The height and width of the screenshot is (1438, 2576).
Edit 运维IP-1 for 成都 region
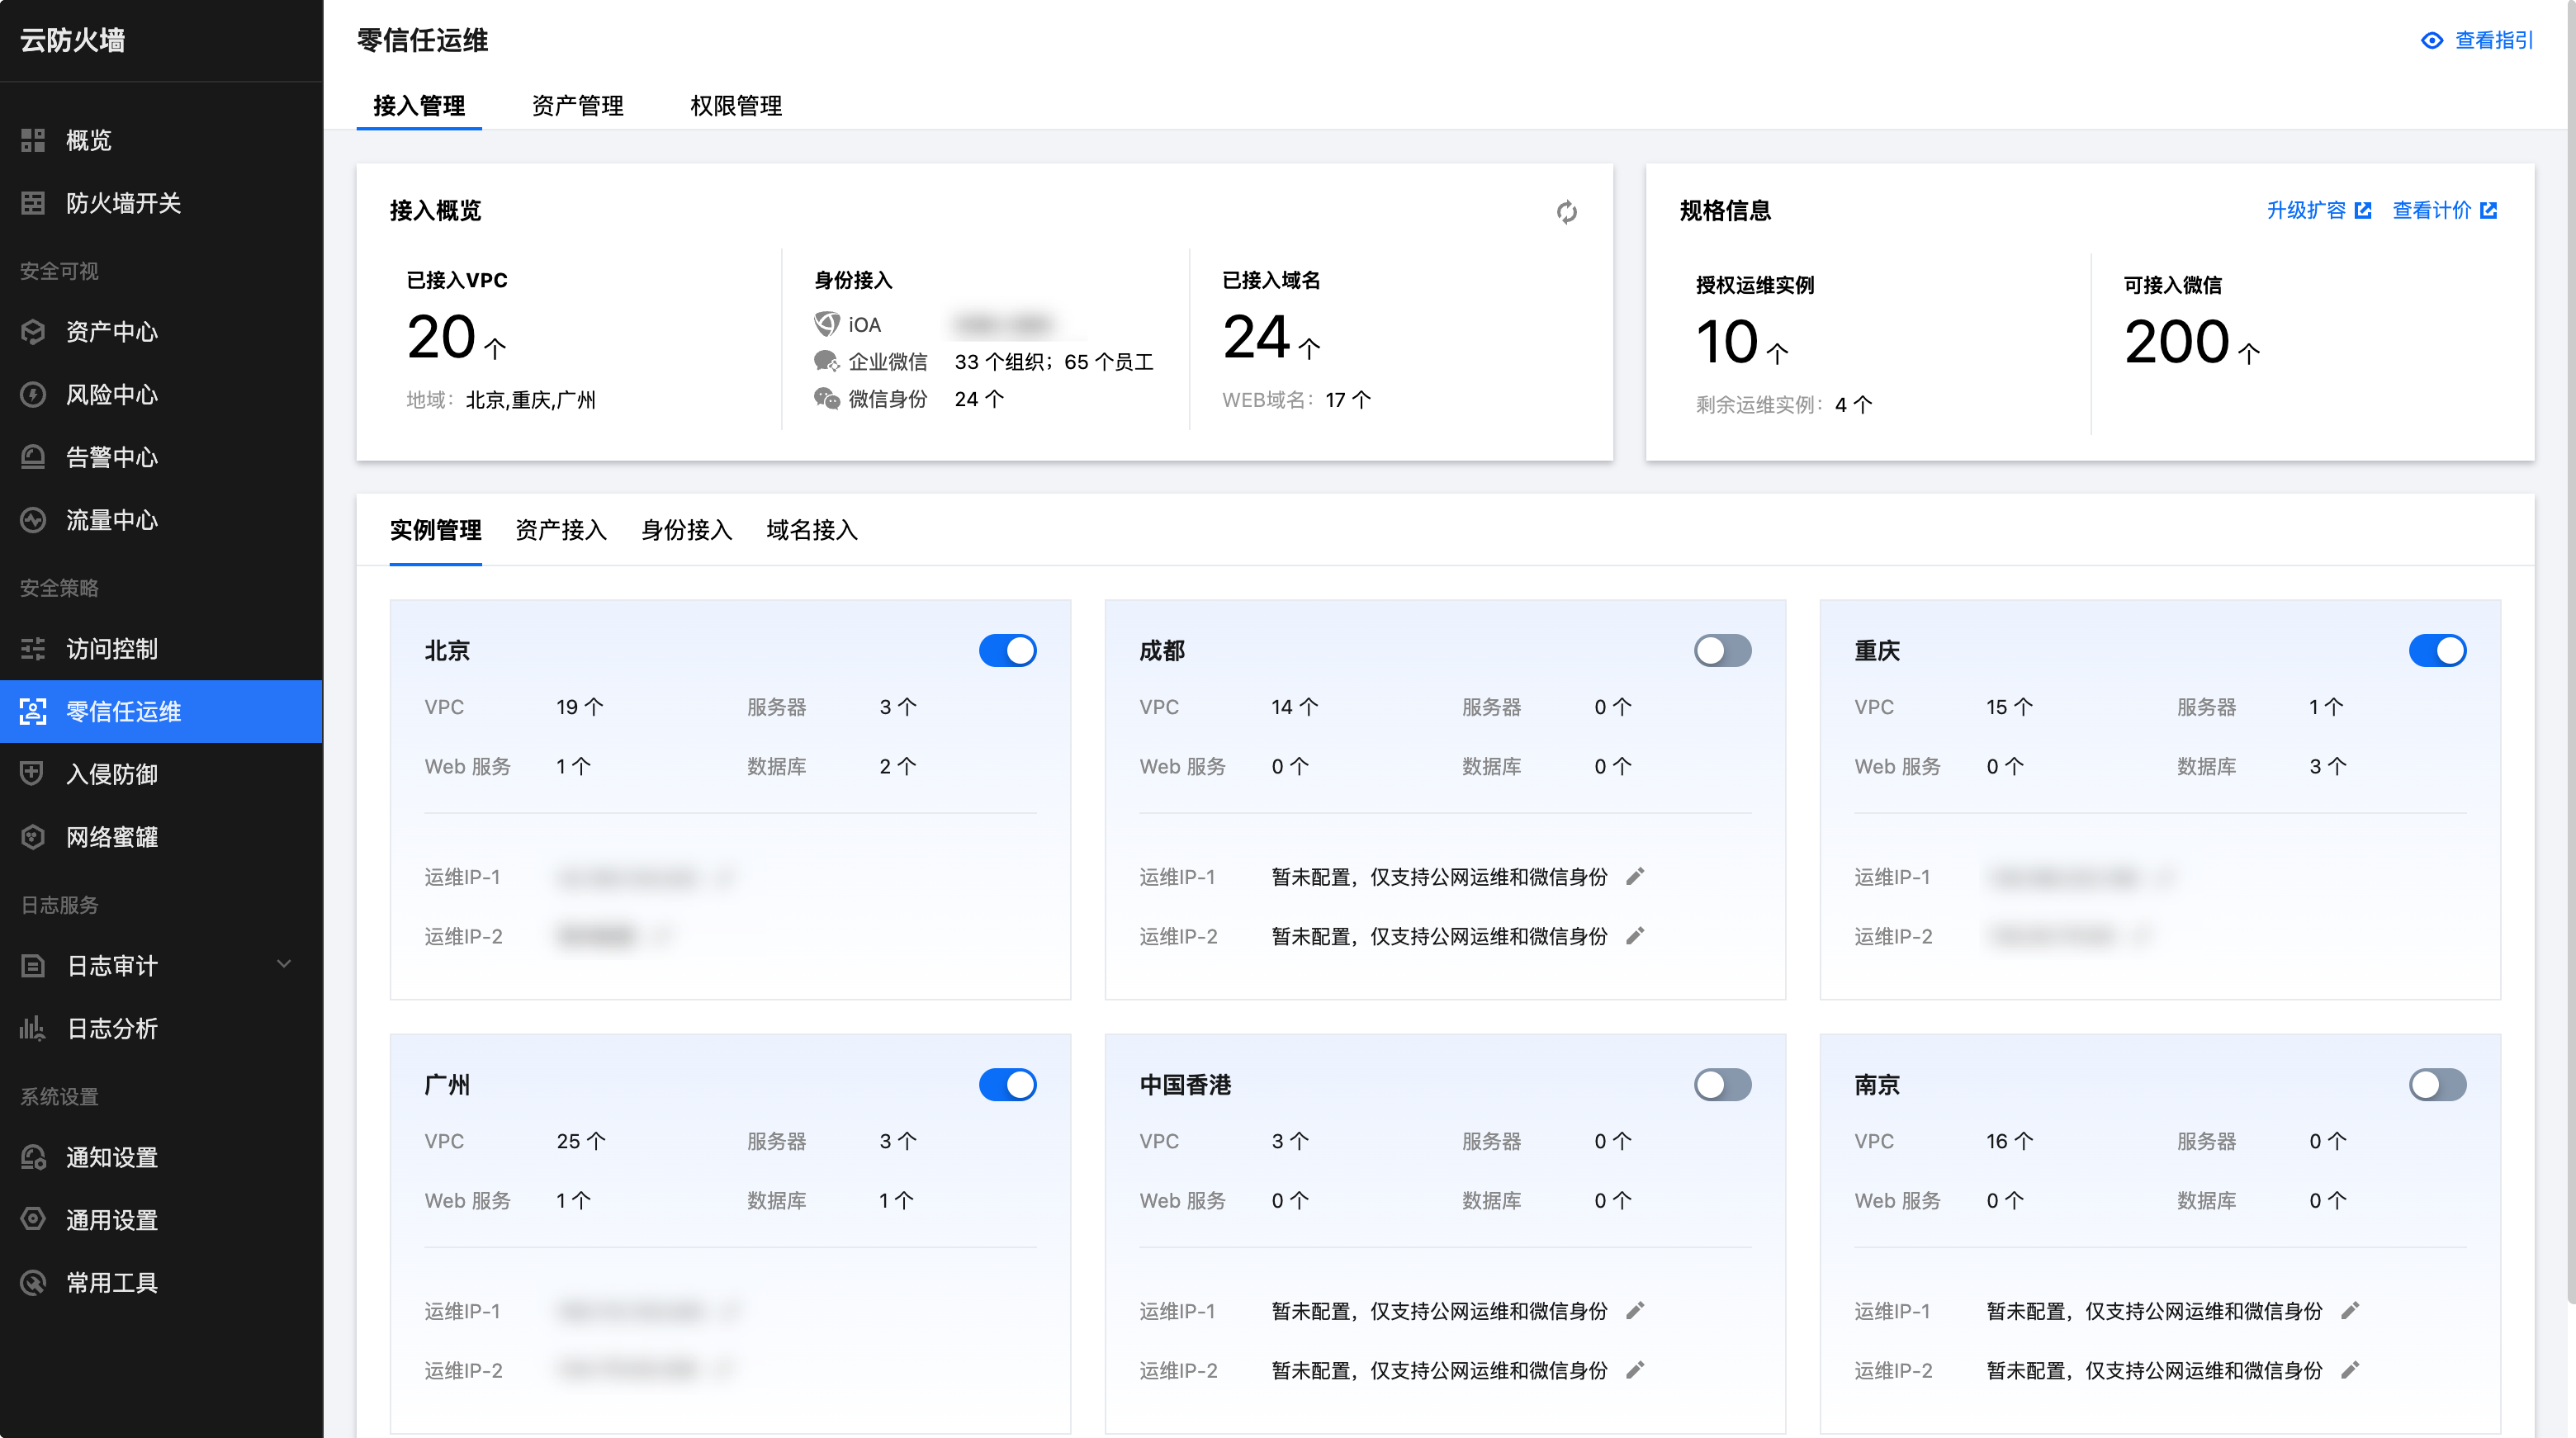[1635, 877]
